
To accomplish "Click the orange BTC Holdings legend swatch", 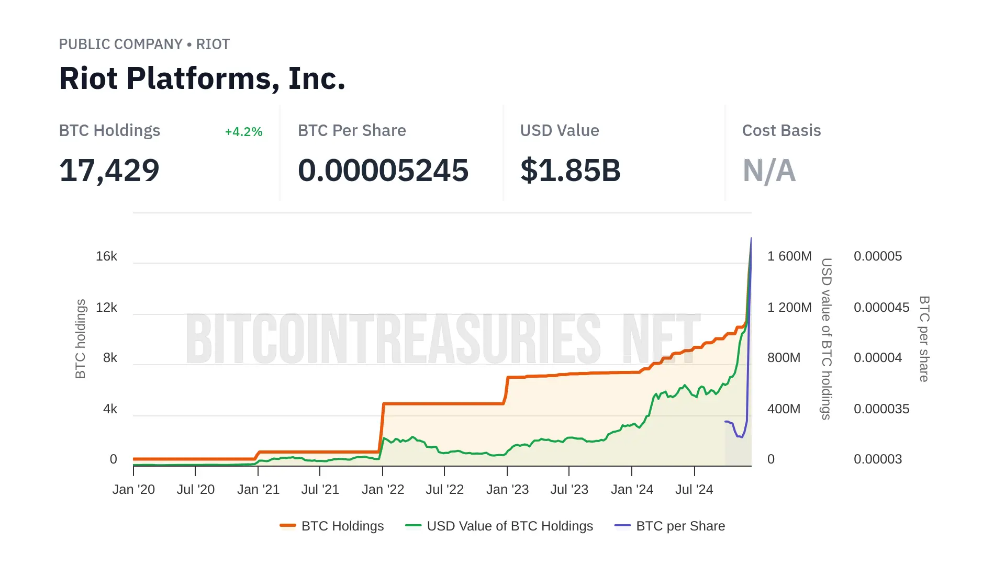I will tap(288, 526).
